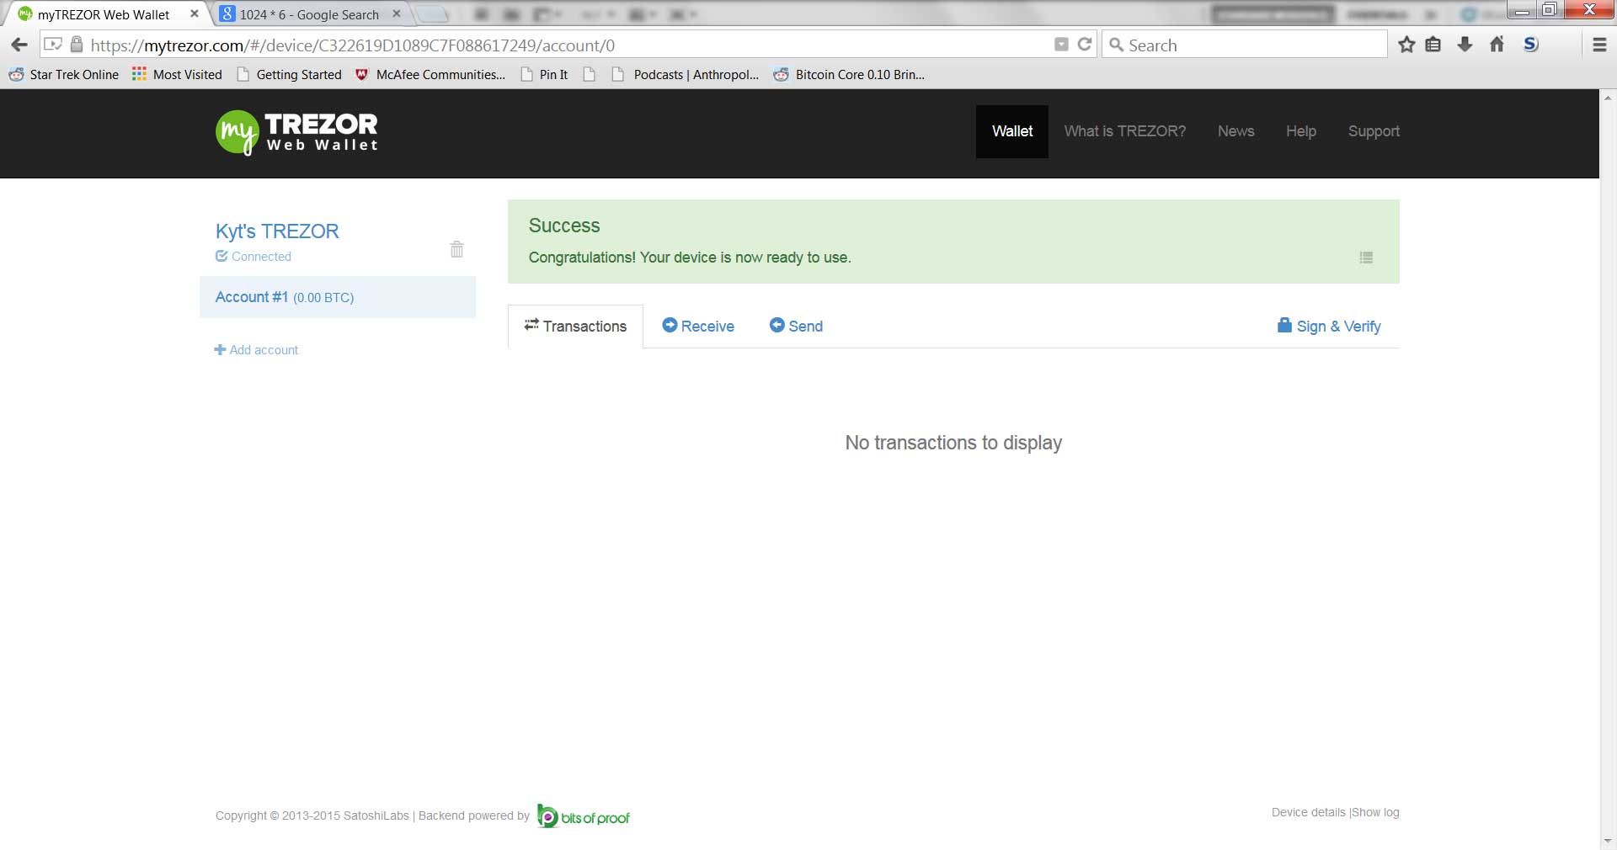Viewport: 1617px width, 850px height.
Task: Open the browser hamburger menu
Action: pyautogui.click(x=1599, y=45)
